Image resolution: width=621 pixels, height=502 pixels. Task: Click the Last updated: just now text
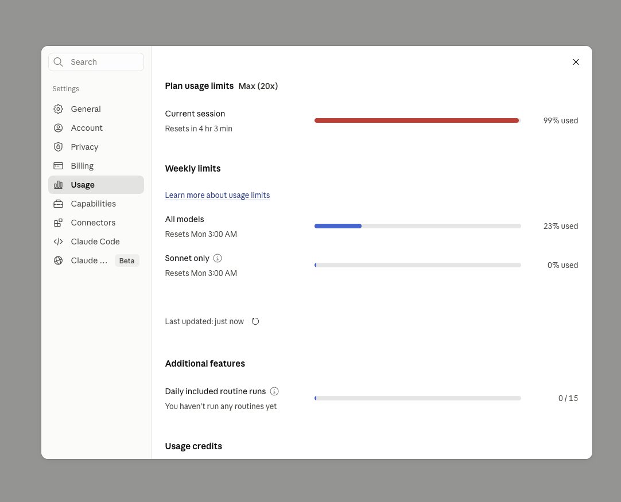[204, 321]
